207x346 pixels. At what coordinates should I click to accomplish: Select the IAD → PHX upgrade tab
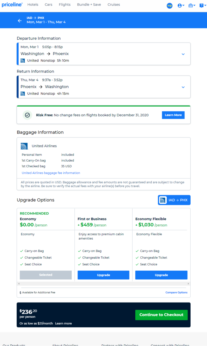174,200
